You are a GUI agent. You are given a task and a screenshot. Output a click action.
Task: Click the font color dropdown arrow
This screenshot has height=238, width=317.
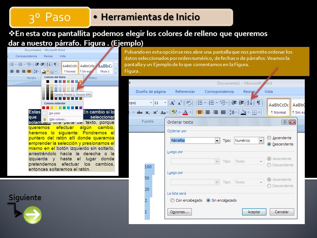(x=190, y=112)
